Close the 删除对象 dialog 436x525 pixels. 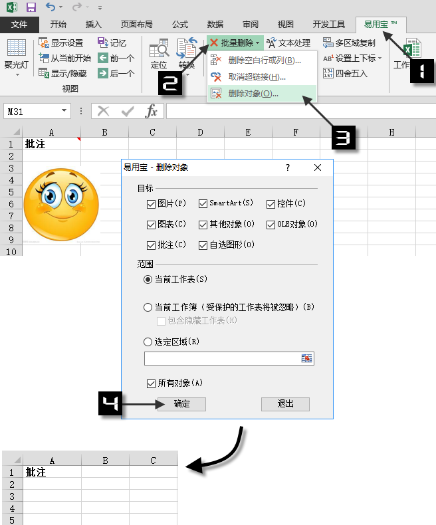coord(318,167)
